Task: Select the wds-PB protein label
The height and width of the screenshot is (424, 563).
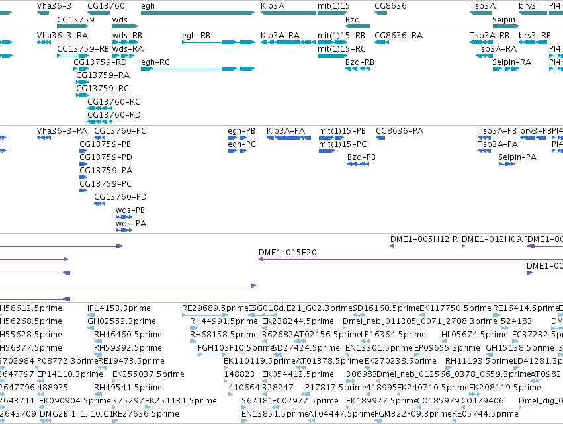Action: (130, 210)
